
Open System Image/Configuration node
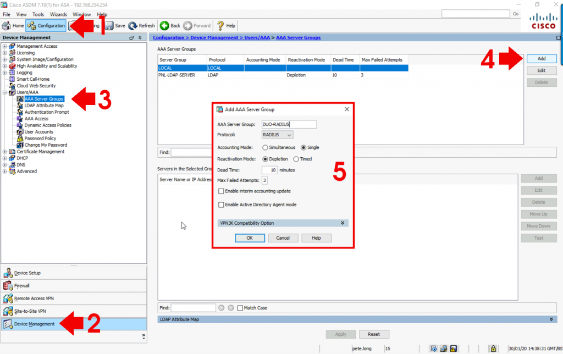click(45, 59)
